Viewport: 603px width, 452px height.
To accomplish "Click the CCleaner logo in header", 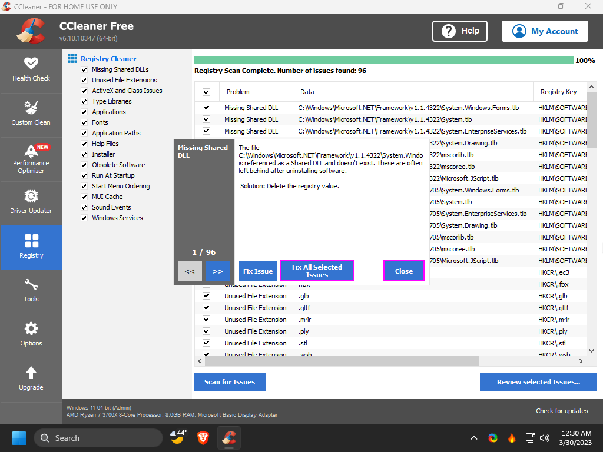I will point(31,31).
